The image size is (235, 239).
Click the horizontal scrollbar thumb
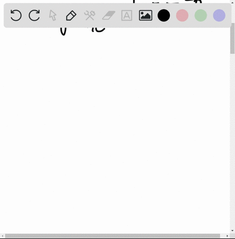pyautogui.click(x=113, y=236)
